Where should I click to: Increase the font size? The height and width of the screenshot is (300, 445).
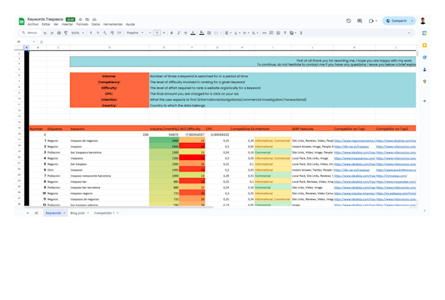pyautogui.click(x=164, y=33)
